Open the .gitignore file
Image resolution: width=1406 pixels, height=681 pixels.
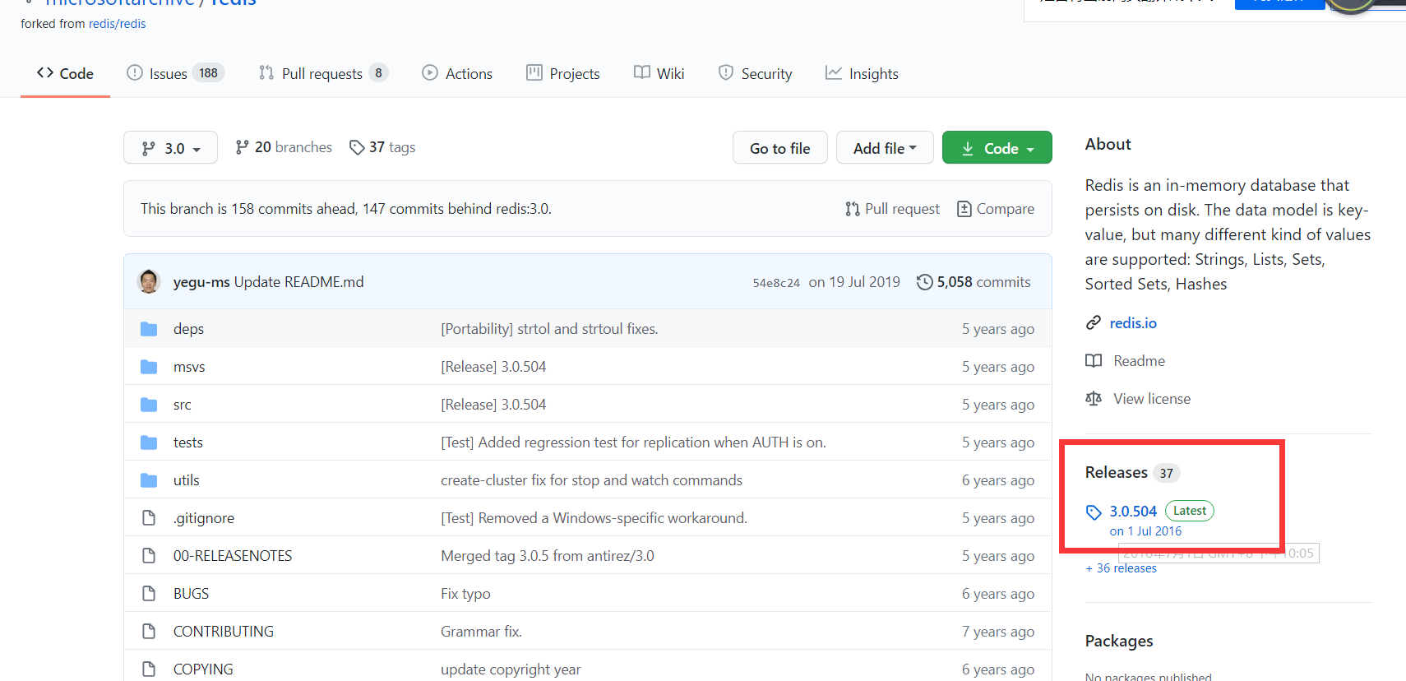coord(204,518)
